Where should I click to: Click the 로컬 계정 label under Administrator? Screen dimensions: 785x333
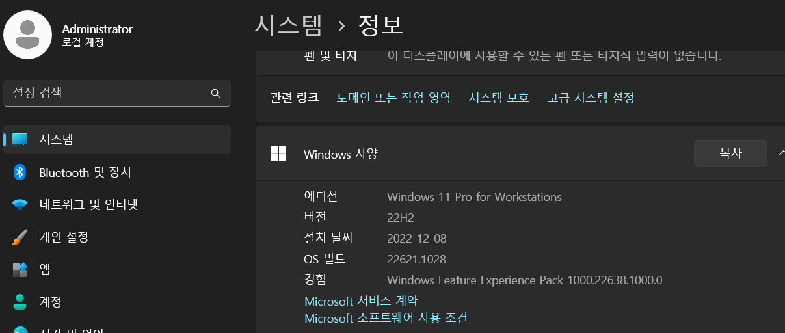tap(83, 43)
